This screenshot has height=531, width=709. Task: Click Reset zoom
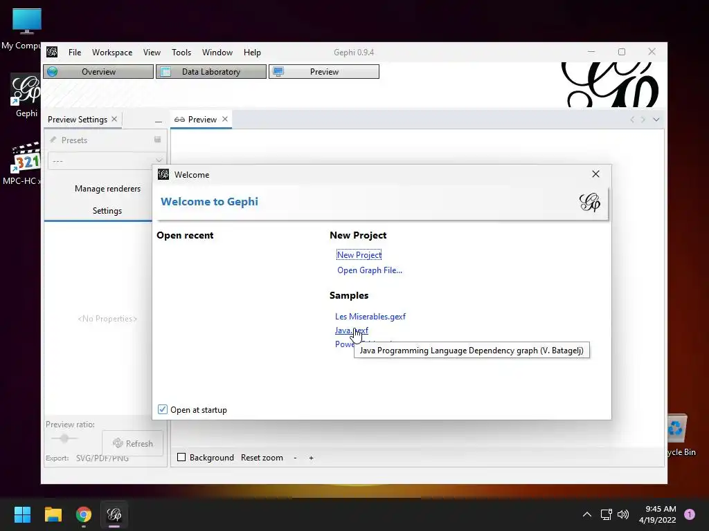click(262, 458)
